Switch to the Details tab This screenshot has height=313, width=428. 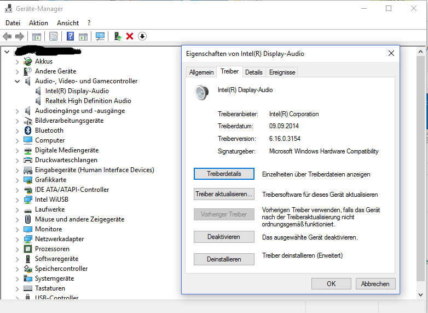pyautogui.click(x=254, y=72)
